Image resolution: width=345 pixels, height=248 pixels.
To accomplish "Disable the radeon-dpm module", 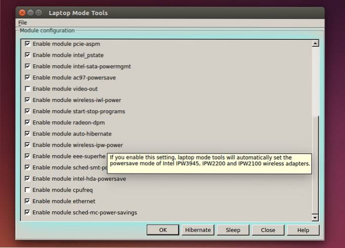I will click(28, 123).
